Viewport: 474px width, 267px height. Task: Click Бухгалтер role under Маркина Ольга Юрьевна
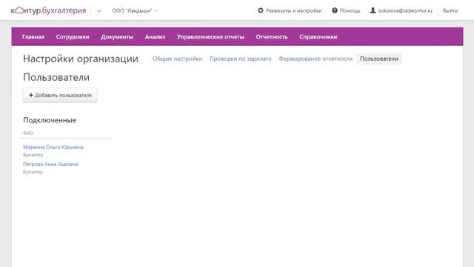coord(33,155)
